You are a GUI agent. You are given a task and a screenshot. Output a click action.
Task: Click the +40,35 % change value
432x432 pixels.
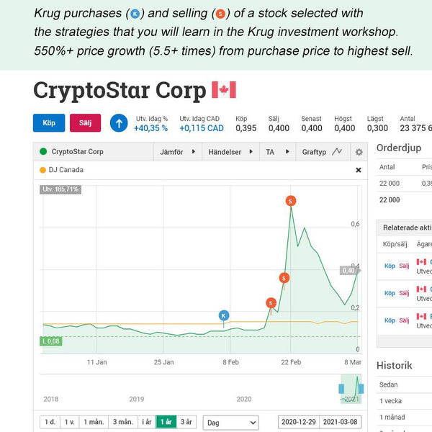[150, 128]
